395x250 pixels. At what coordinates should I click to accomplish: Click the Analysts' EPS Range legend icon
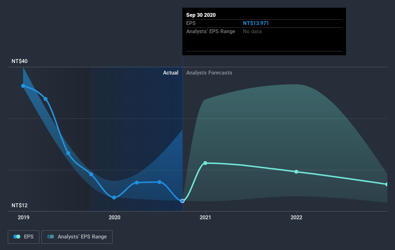point(51,237)
